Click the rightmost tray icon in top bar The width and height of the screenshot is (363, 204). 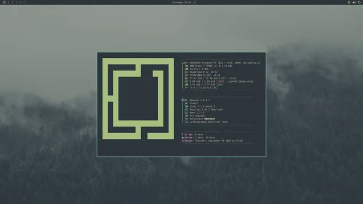[359, 2]
